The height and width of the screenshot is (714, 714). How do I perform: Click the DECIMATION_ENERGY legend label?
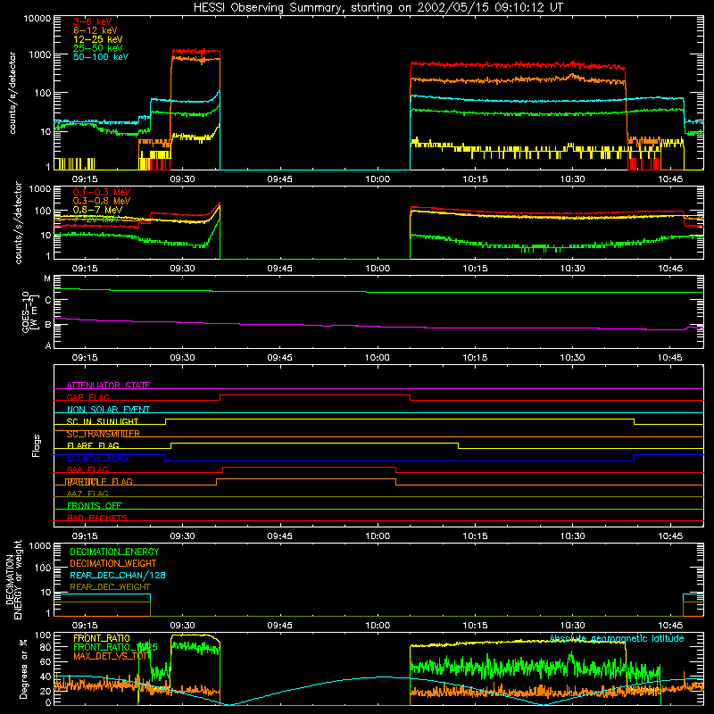pos(114,552)
